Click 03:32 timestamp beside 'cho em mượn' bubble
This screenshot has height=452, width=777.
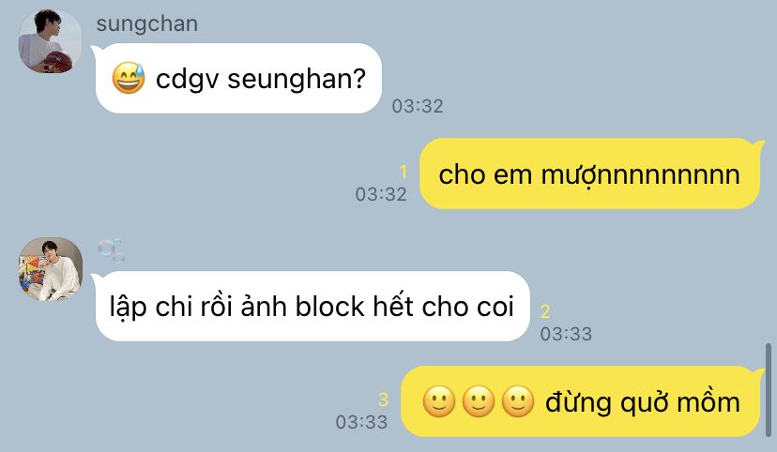(x=381, y=194)
